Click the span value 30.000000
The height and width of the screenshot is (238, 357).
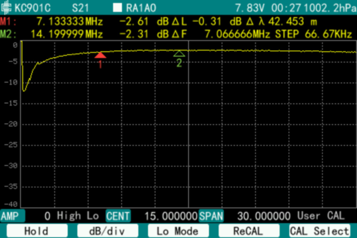[264, 216]
